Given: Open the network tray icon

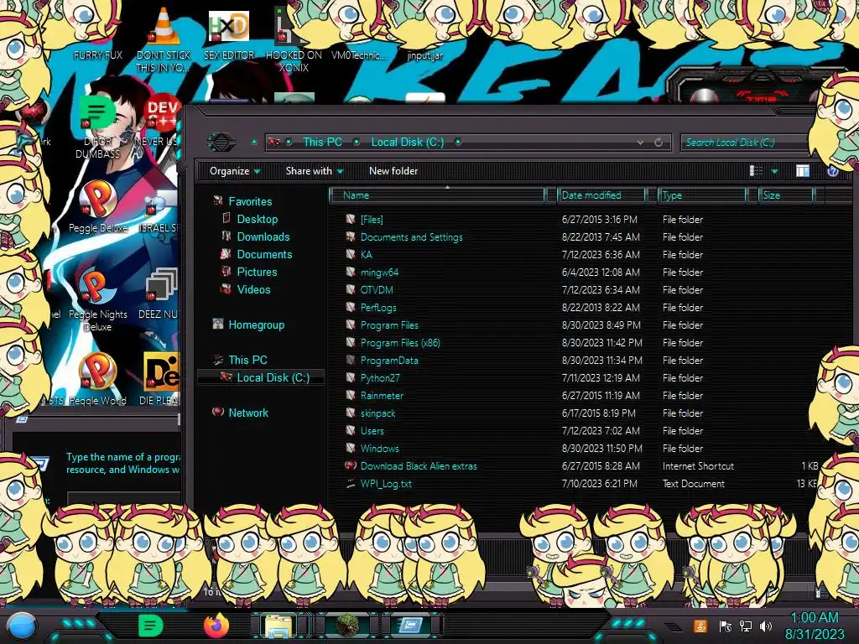Looking at the screenshot, I should [746, 626].
